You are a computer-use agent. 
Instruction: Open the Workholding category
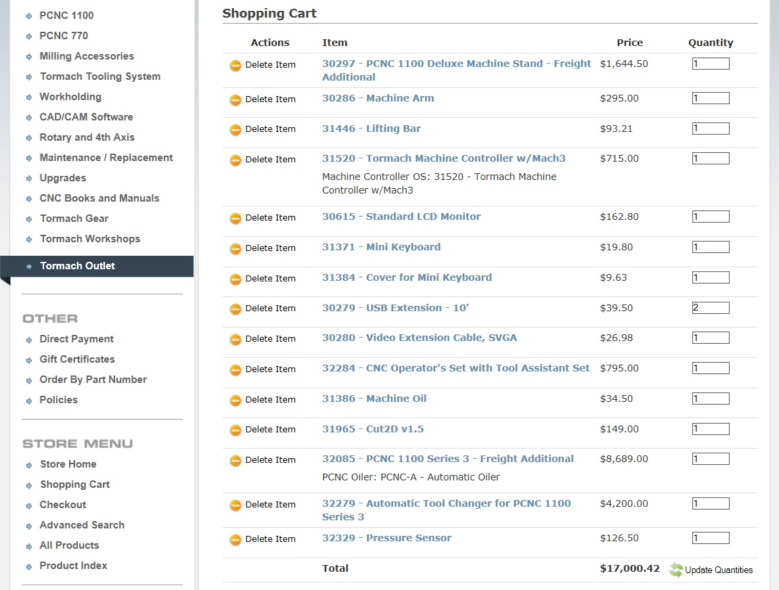[70, 97]
